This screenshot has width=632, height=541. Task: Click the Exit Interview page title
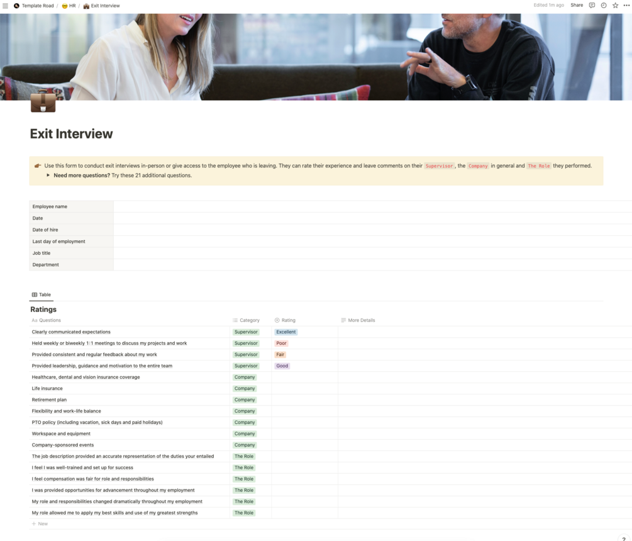coord(71,134)
